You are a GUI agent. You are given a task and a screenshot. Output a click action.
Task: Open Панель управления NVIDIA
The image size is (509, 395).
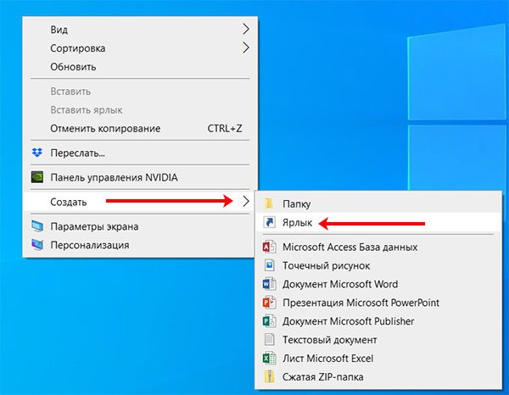140,177
